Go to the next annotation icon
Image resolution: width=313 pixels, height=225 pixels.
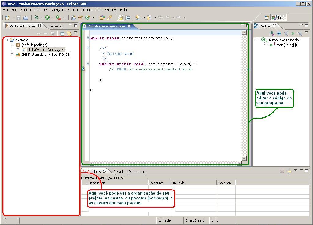[x=138, y=17]
